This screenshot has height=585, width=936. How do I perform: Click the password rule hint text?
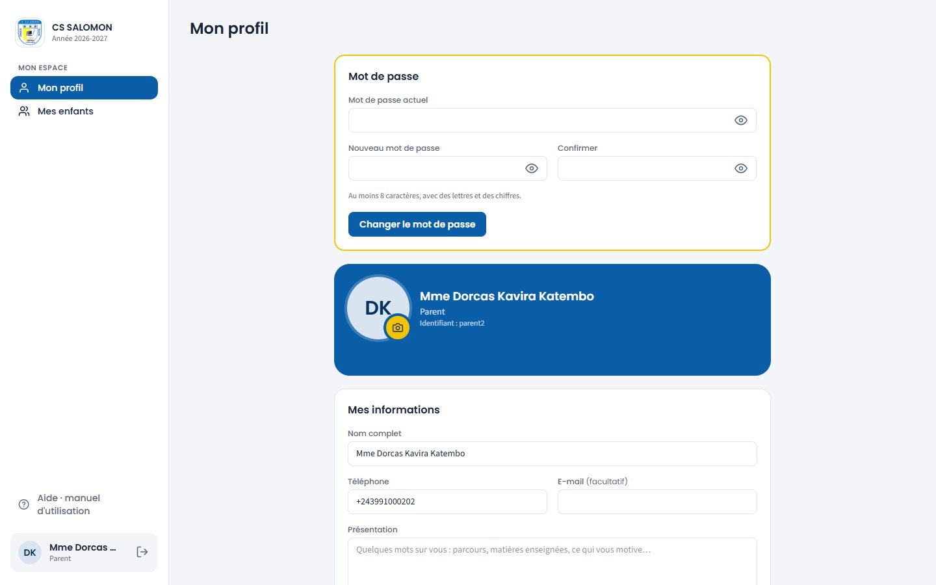click(435, 196)
